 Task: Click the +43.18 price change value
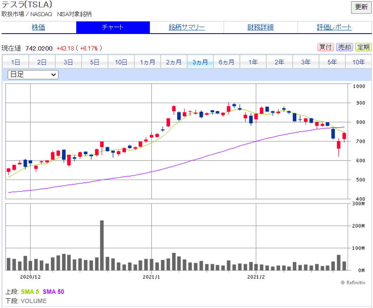[65, 49]
